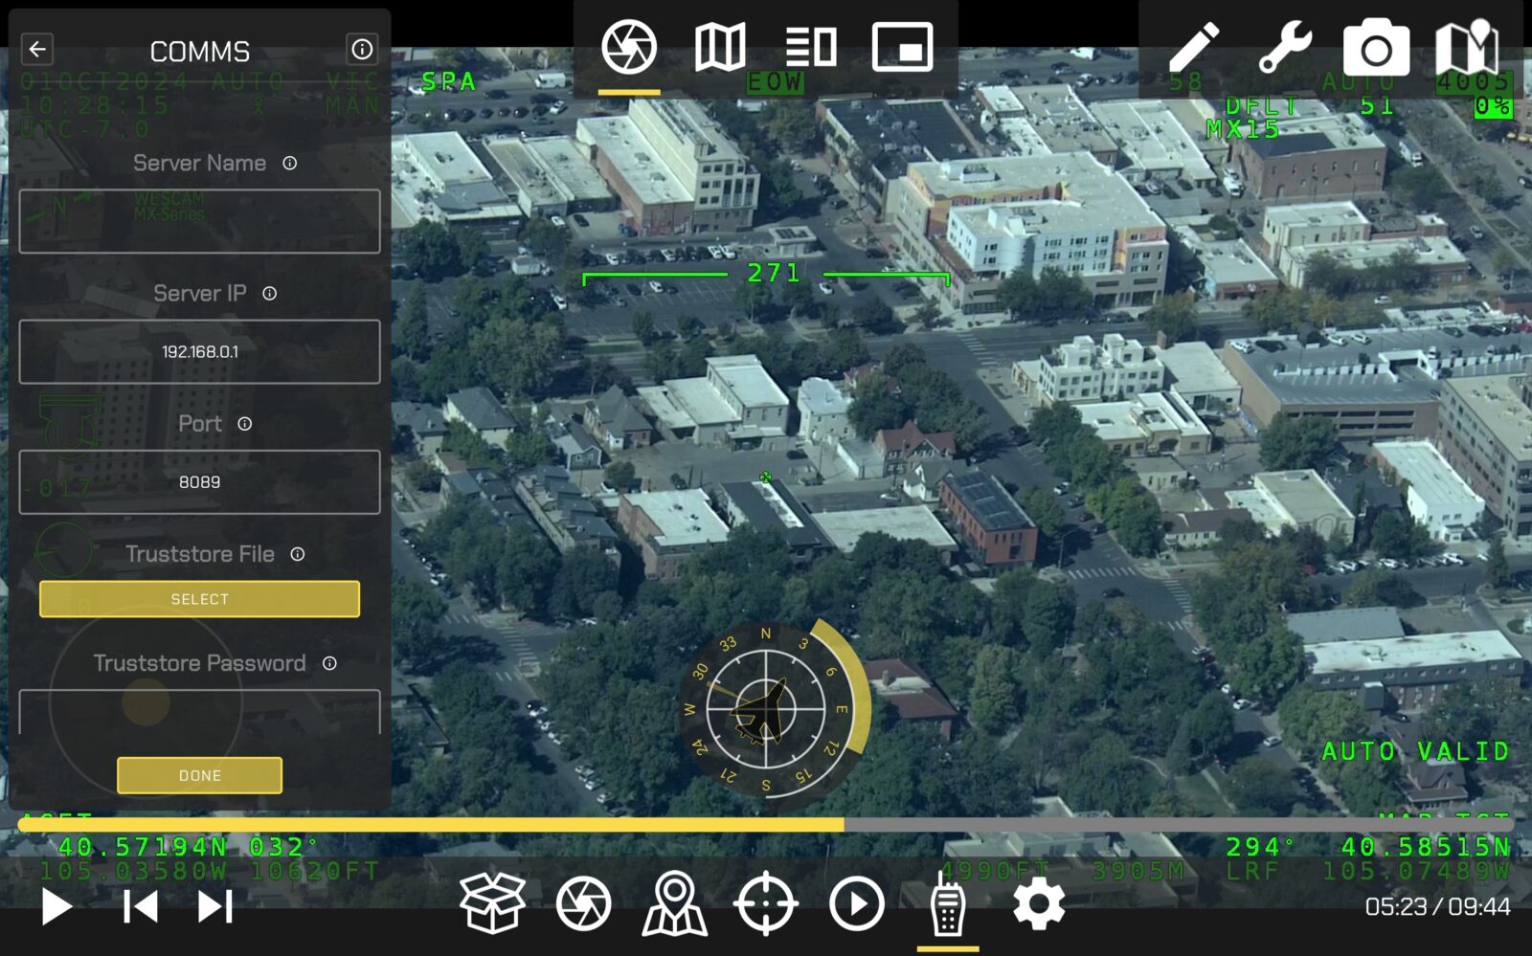
Task: Click the elapsed time 05:23 / 09:44
Action: 1437,906
